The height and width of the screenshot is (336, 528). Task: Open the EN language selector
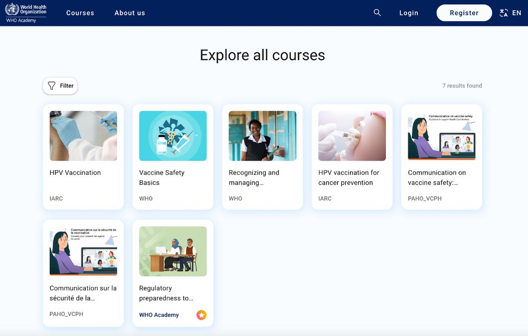pyautogui.click(x=516, y=13)
